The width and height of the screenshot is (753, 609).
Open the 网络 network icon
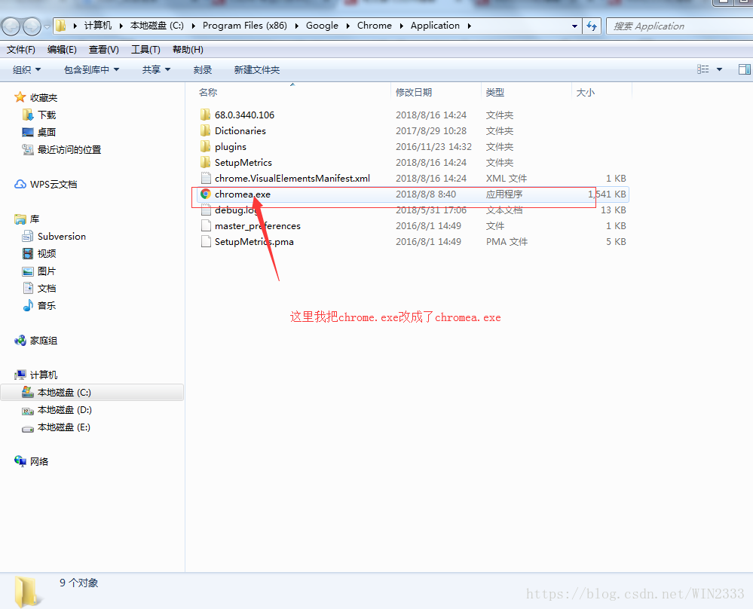[20, 461]
